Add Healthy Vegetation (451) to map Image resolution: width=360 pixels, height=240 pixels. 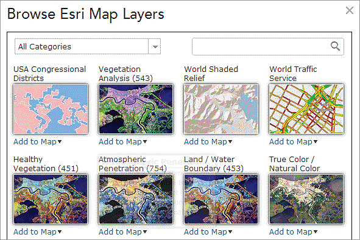[x=37, y=232]
